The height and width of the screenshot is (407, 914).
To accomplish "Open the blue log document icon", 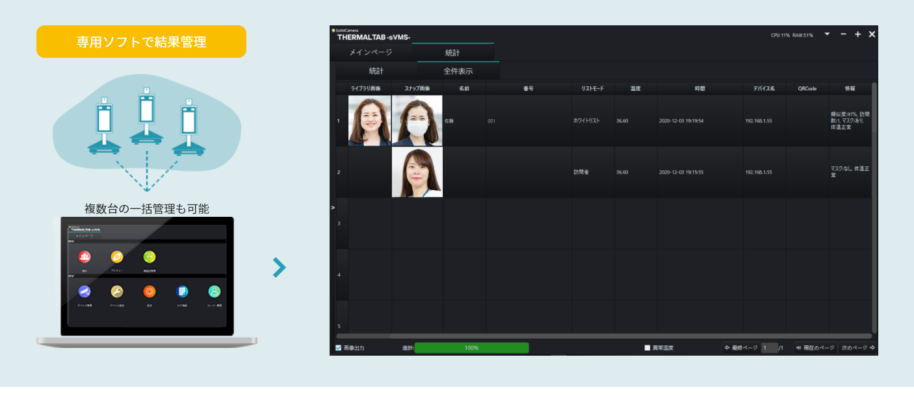I will pyautogui.click(x=182, y=291).
